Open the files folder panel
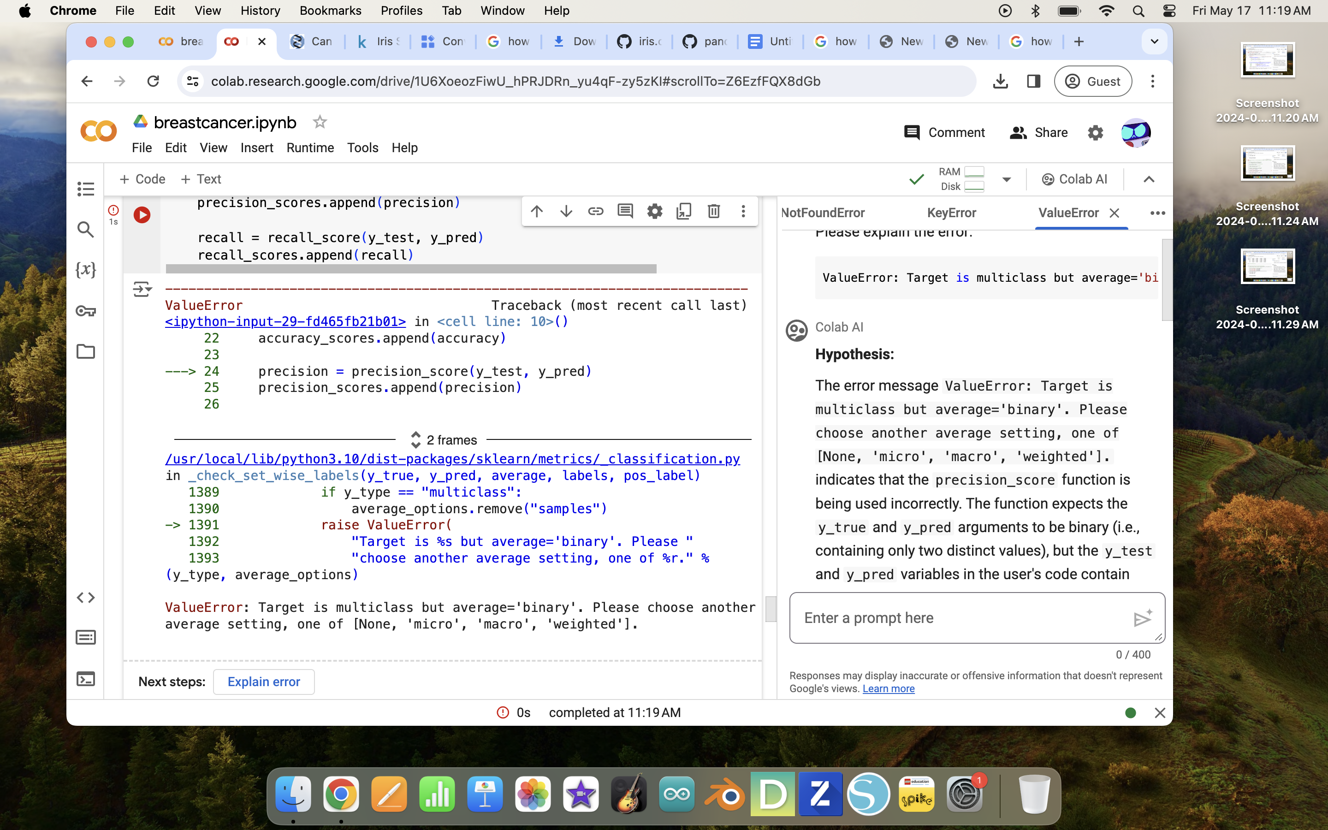The height and width of the screenshot is (830, 1328). click(x=86, y=351)
